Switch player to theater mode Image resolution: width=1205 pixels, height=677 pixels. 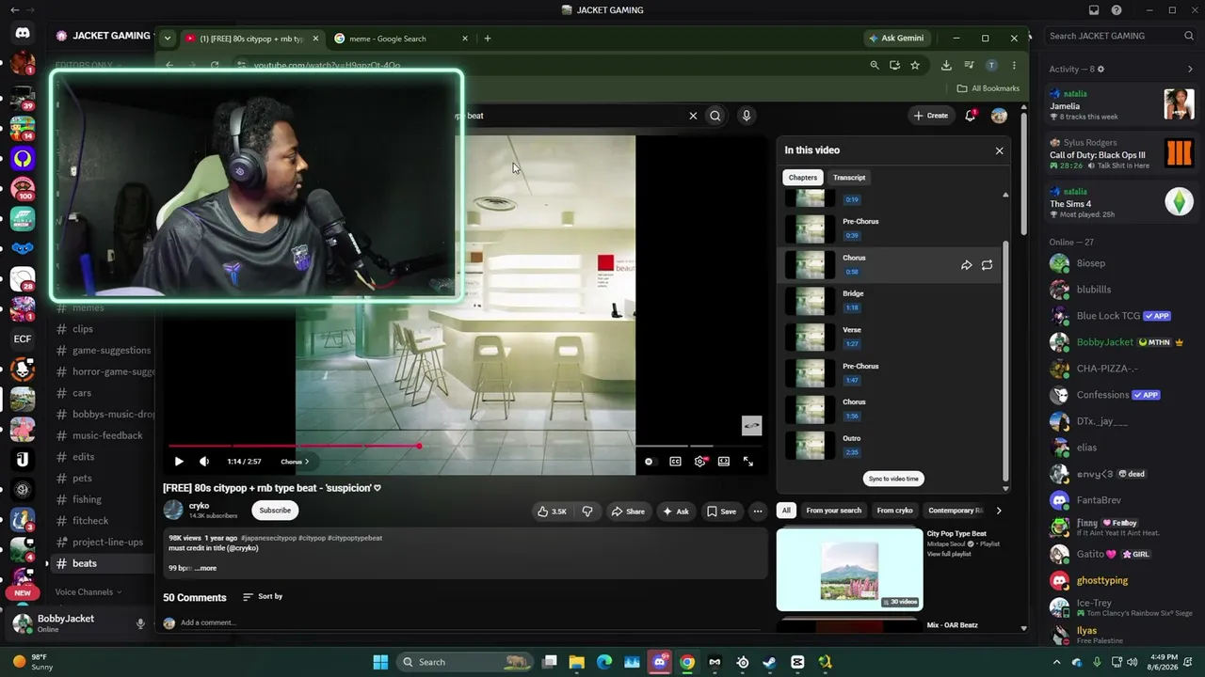coord(724,462)
